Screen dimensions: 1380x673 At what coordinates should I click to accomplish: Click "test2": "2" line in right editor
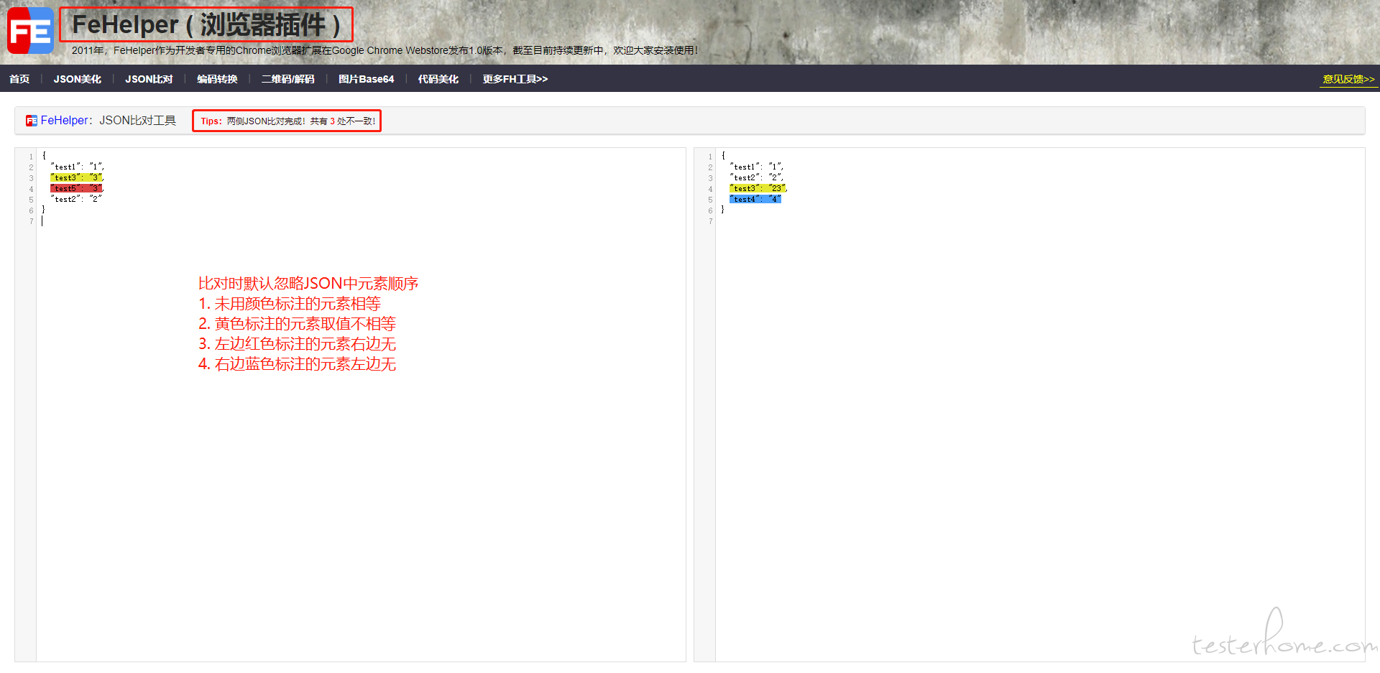pyautogui.click(x=756, y=177)
